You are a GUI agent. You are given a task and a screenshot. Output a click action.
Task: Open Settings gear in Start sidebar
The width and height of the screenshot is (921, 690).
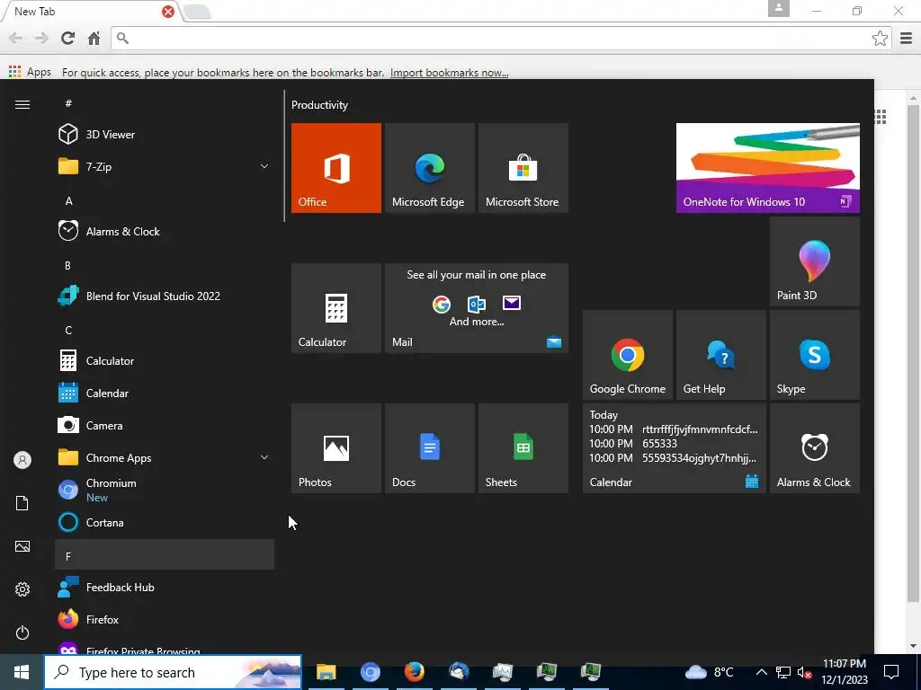pyautogui.click(x=22, y=589)
